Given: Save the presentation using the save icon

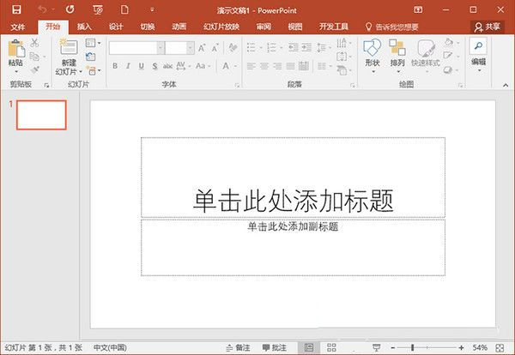Looking at the screenshot, I should click(16, 9).
